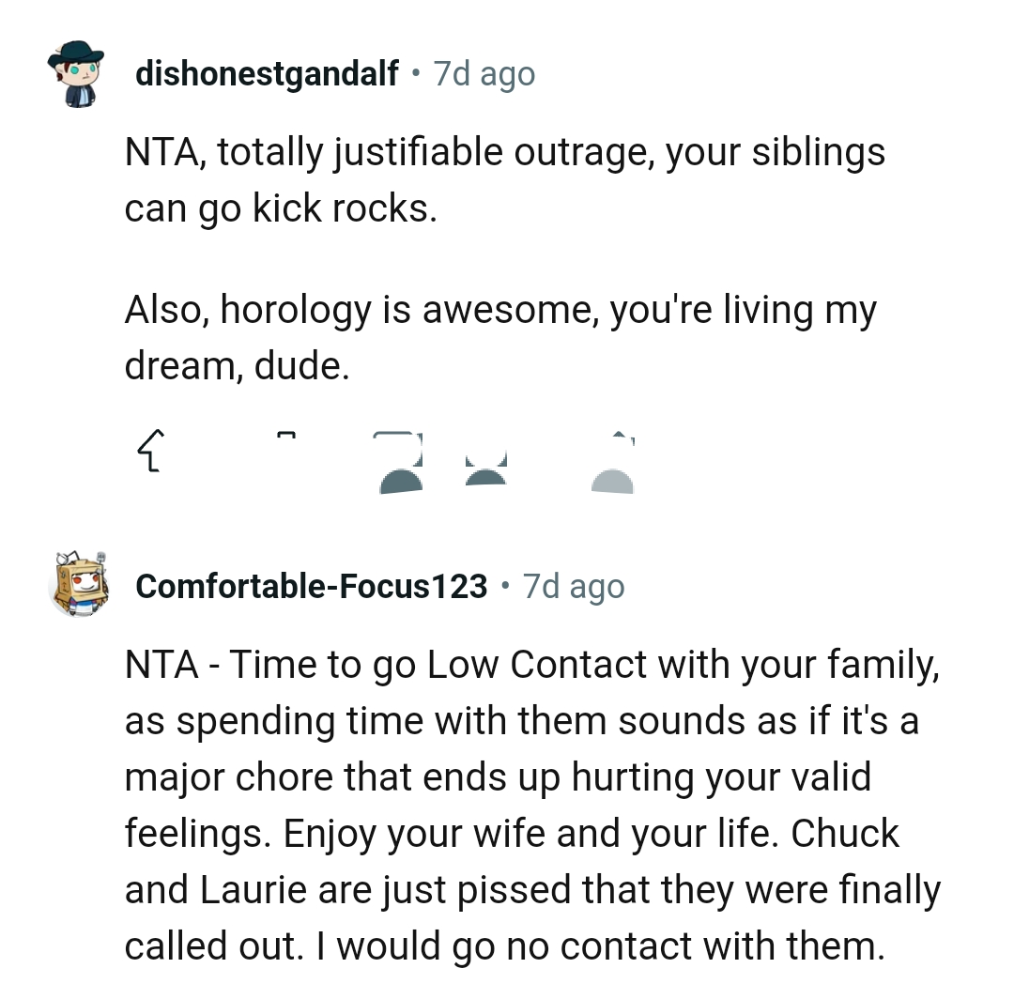
Task: Open Comfortable-Focus123's profile link
Action: pos(312,586)
